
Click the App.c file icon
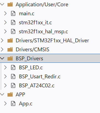pos(13,103)
